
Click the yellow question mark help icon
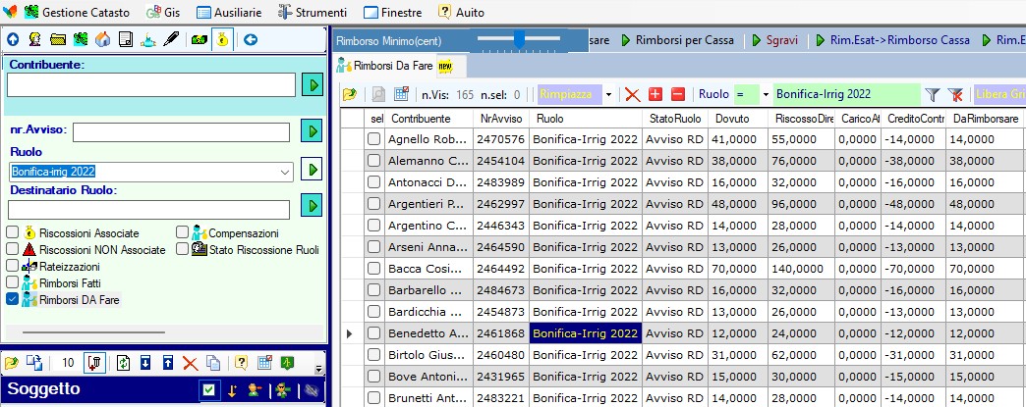[240, 363]
